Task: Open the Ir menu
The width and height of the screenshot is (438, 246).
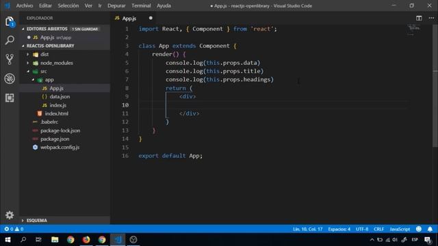Action: (x=100, y=5)
